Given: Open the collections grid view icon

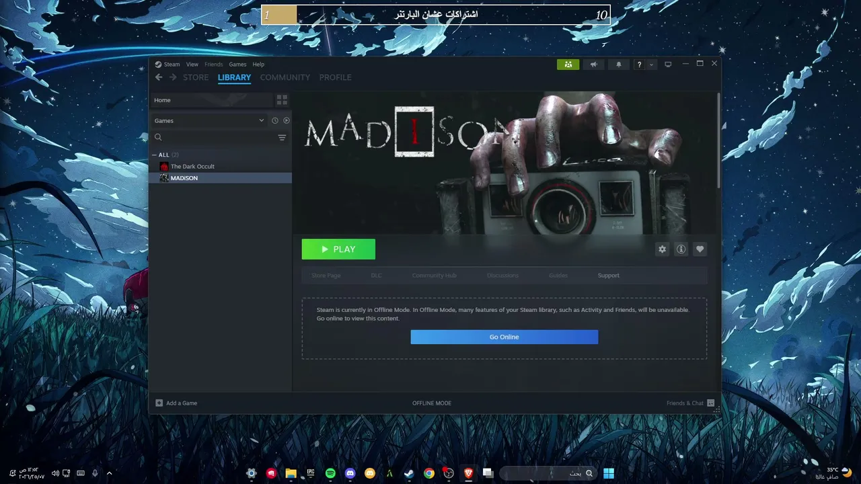Looking at the screenshot, I should pos(282,100).
